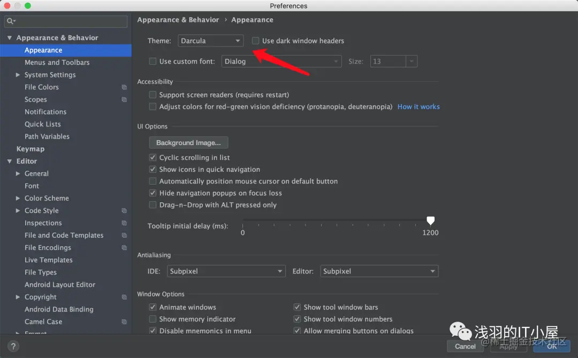Uncheck Show tool window numbers
Viewport: 578px width, 358px height.
297,319
